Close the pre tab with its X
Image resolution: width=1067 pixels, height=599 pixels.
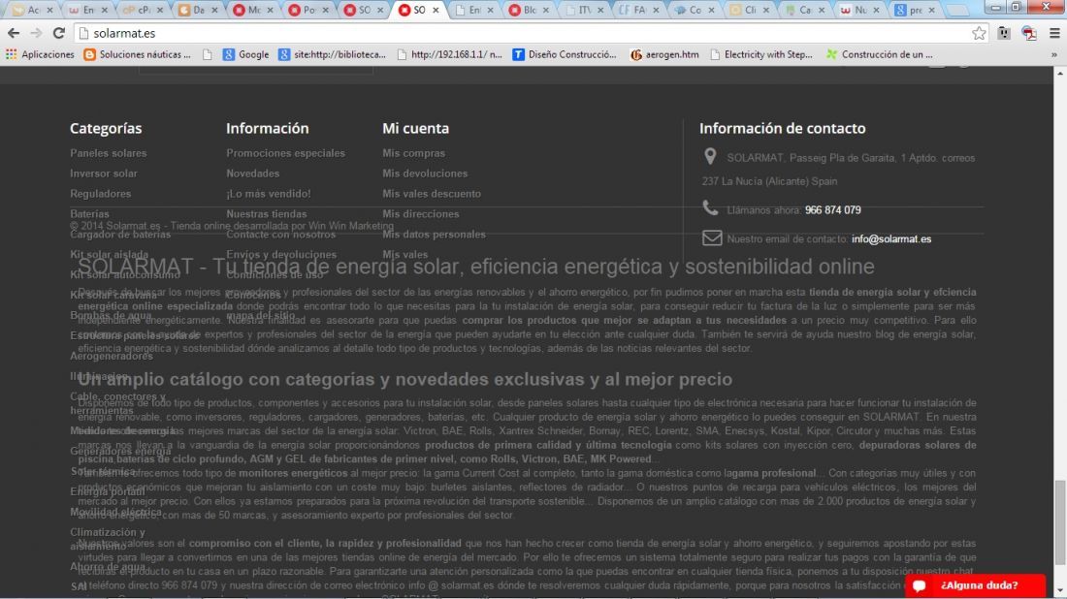pos(931,11)
